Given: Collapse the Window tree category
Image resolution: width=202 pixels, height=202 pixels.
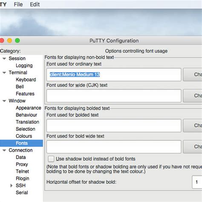Looking at the screenshot, I should tap(4, 101).
